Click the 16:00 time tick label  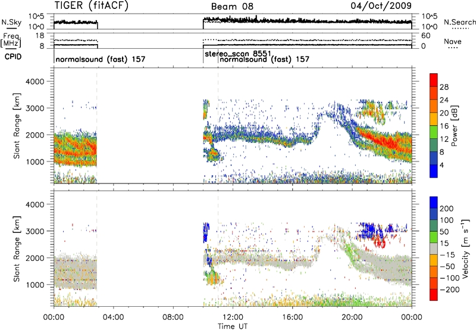[292, 317]
